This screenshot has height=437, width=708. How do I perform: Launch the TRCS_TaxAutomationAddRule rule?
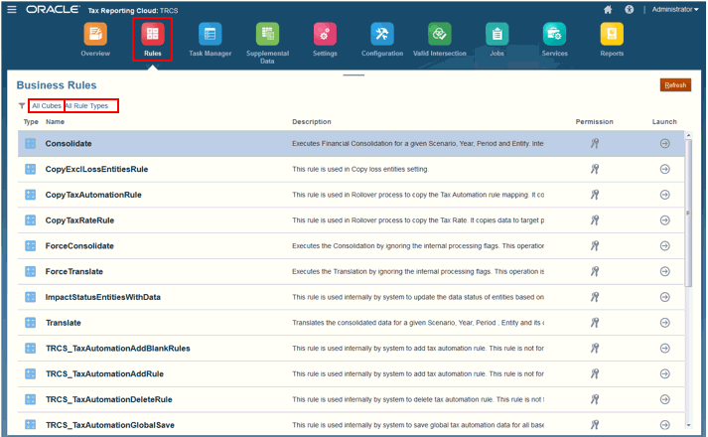click(x=664, y=373)
